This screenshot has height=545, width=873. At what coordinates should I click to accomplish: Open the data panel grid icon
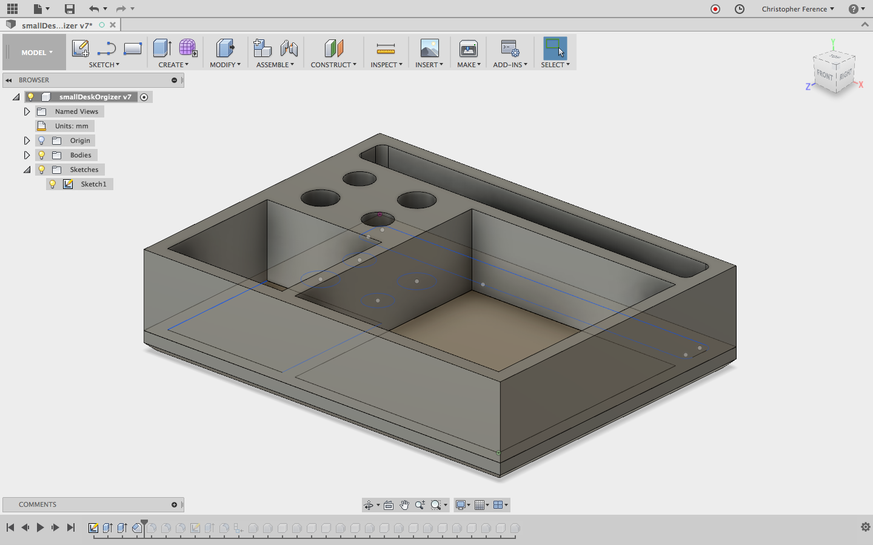(x=12, y=8)
